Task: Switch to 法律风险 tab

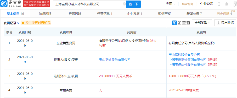Action: 45,14
